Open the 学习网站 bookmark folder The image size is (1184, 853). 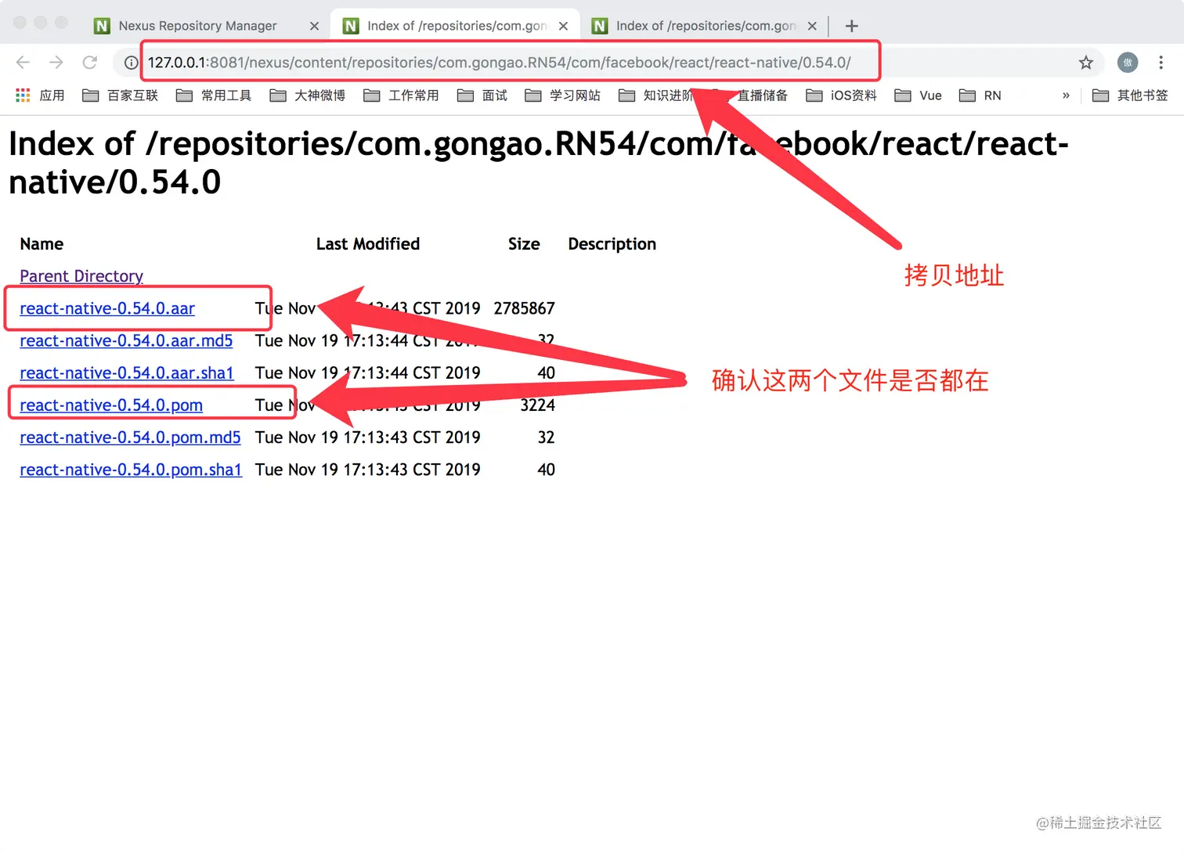point(562,95)
